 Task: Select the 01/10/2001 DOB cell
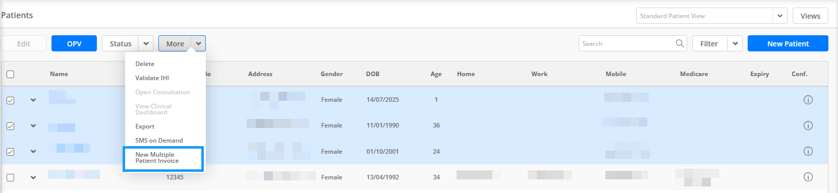tap(382, 151)
